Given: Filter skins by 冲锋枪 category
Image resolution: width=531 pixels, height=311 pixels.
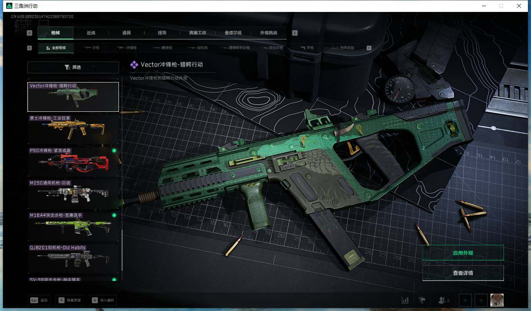Looking at the screenshot, I should 127,48.
